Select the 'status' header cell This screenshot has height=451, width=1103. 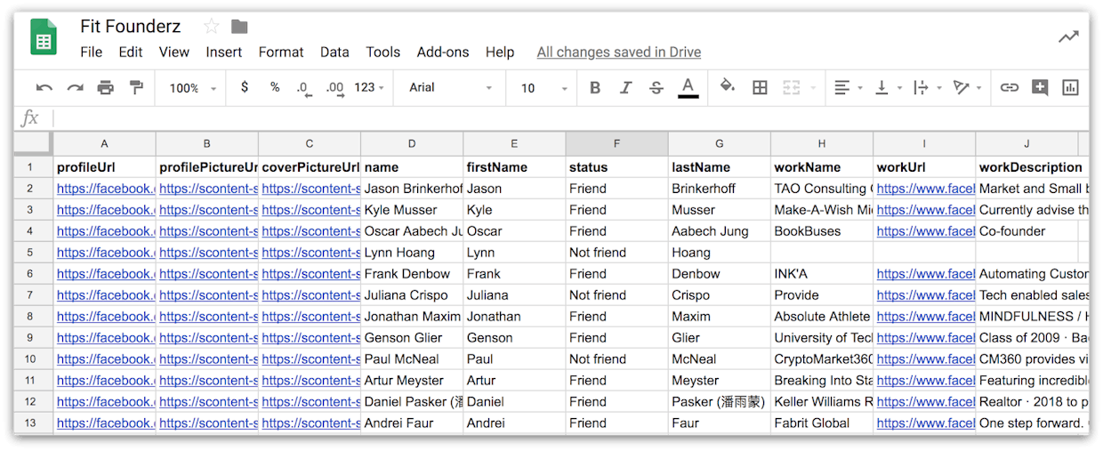tap(616, 167)
